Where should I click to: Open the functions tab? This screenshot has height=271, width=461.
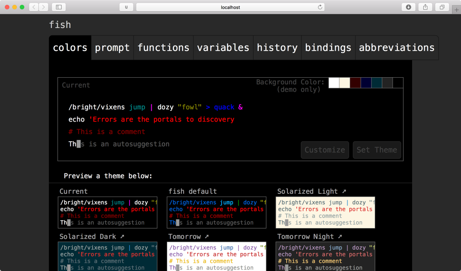163,48
